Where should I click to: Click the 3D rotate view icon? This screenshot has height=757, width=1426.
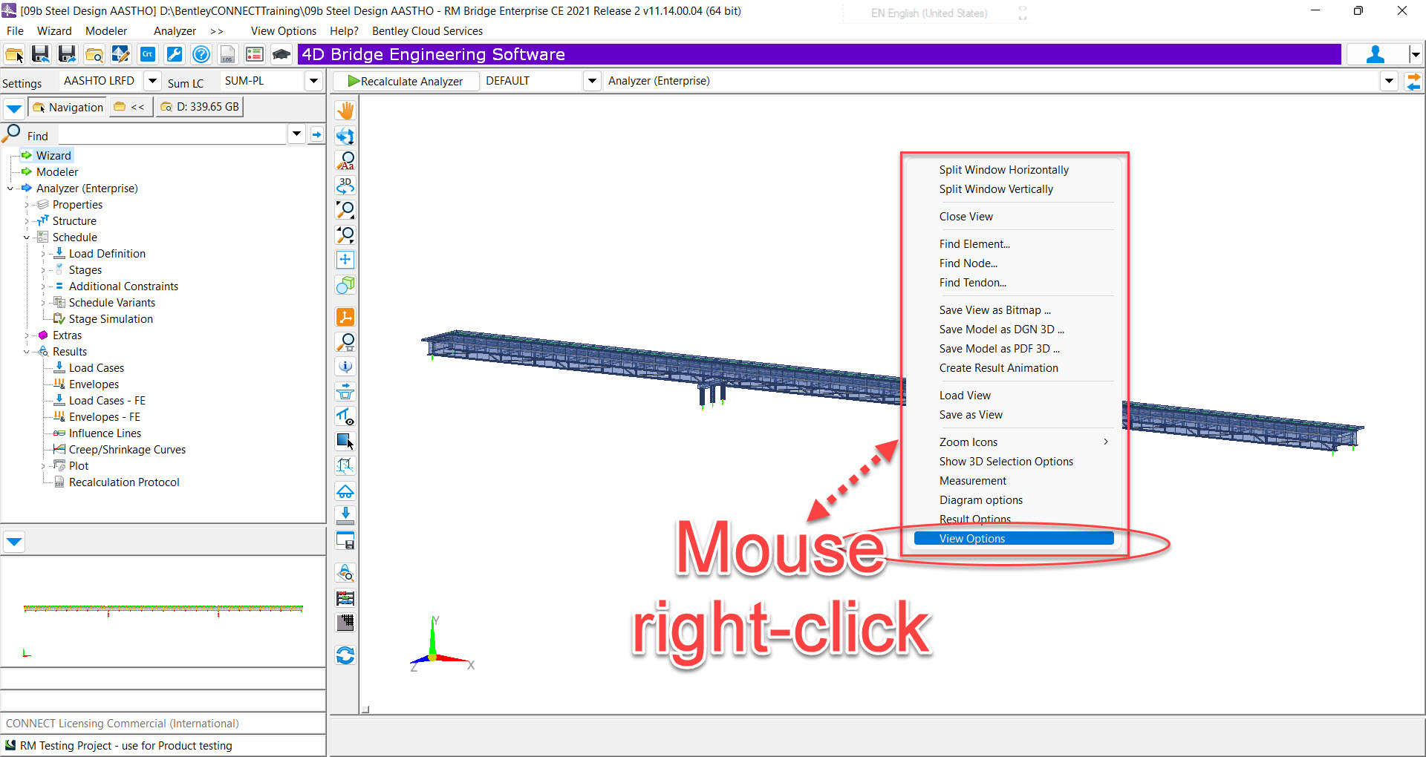click(345, 185)
